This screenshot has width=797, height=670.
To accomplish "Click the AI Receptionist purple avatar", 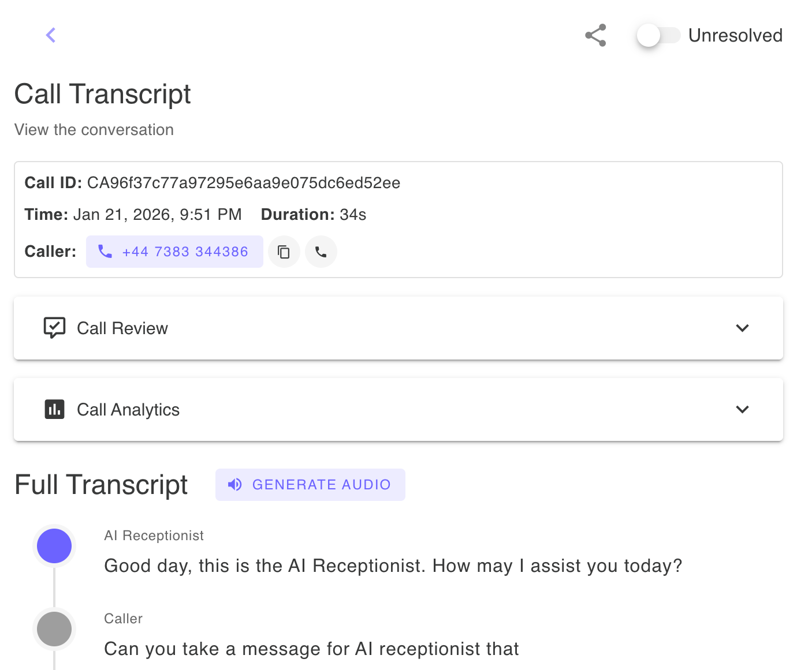I will [x=54, y=545].
